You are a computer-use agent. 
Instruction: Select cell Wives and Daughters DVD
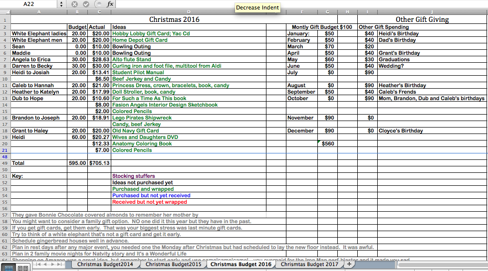tap(189, 137)
